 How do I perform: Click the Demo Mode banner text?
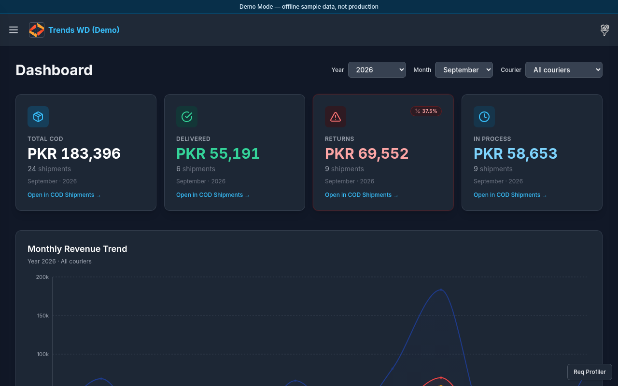309,7
